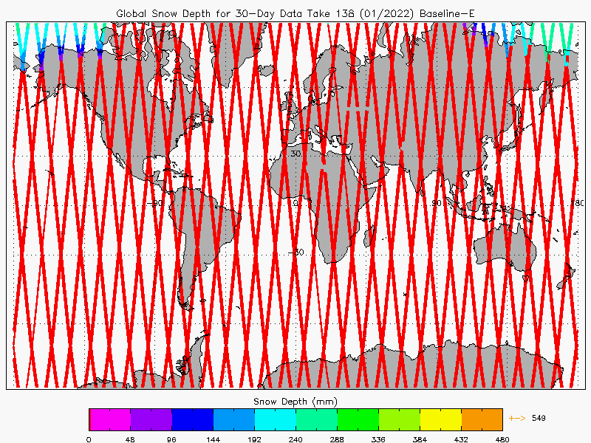This screenshot has height=443, width=591.
Task: Click the orange 432–480 mm swatch
Action: pos(482,419)
